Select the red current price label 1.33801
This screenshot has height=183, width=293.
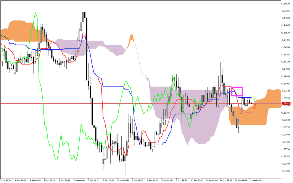pos(286,103)
